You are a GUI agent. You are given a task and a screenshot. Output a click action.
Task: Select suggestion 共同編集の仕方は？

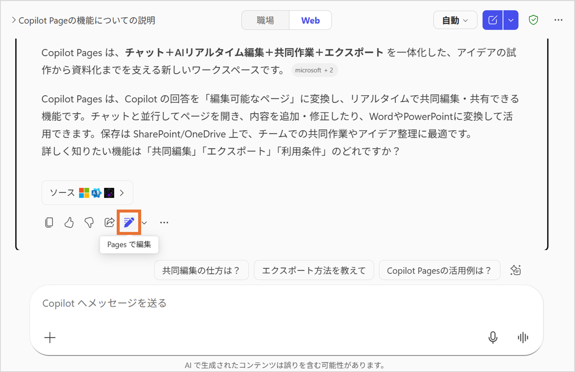[x=201, y=270]
